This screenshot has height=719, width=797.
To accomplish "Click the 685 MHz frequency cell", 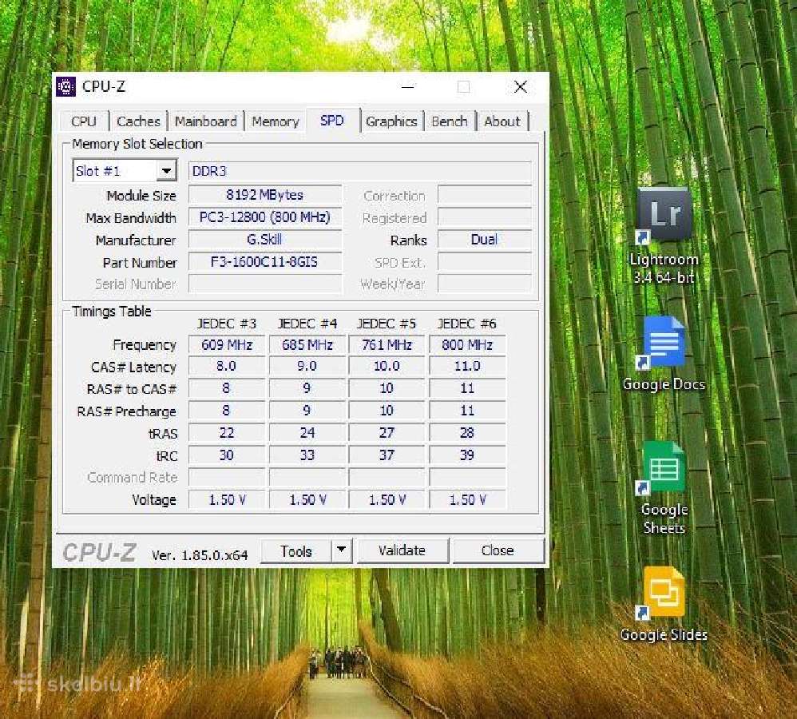I will [x=307, y=345].
